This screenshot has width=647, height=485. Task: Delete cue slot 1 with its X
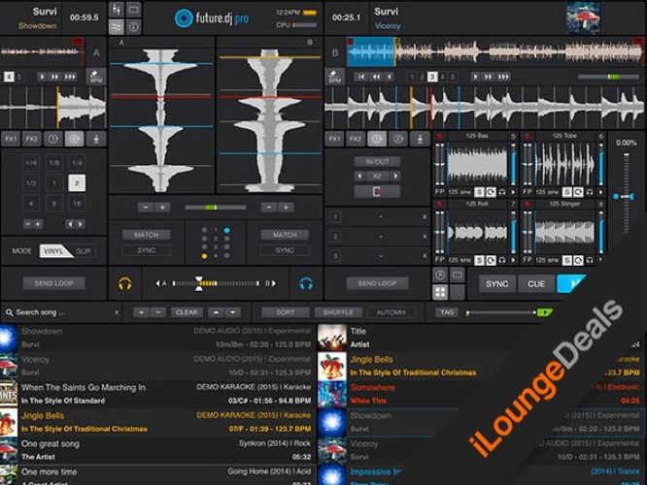[425, 216]
